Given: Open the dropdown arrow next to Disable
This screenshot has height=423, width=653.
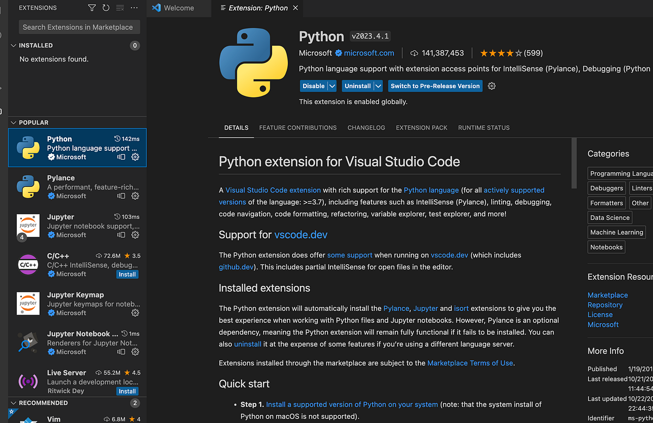Looking at the screenshot, I should pos(332,86).
